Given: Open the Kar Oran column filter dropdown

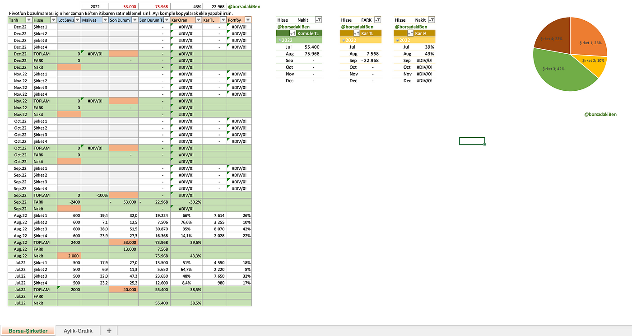Looking at the screenshot, I should click(x=199, y=20).
